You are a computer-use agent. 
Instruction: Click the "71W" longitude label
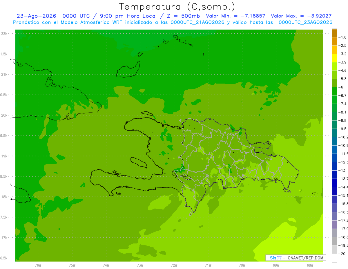tap(208, 265)
